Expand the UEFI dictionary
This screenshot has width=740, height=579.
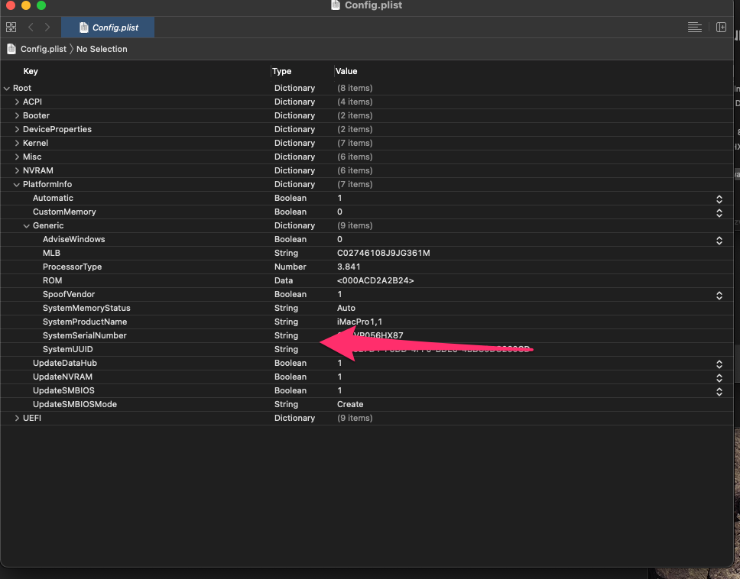[x=17, y=418]
